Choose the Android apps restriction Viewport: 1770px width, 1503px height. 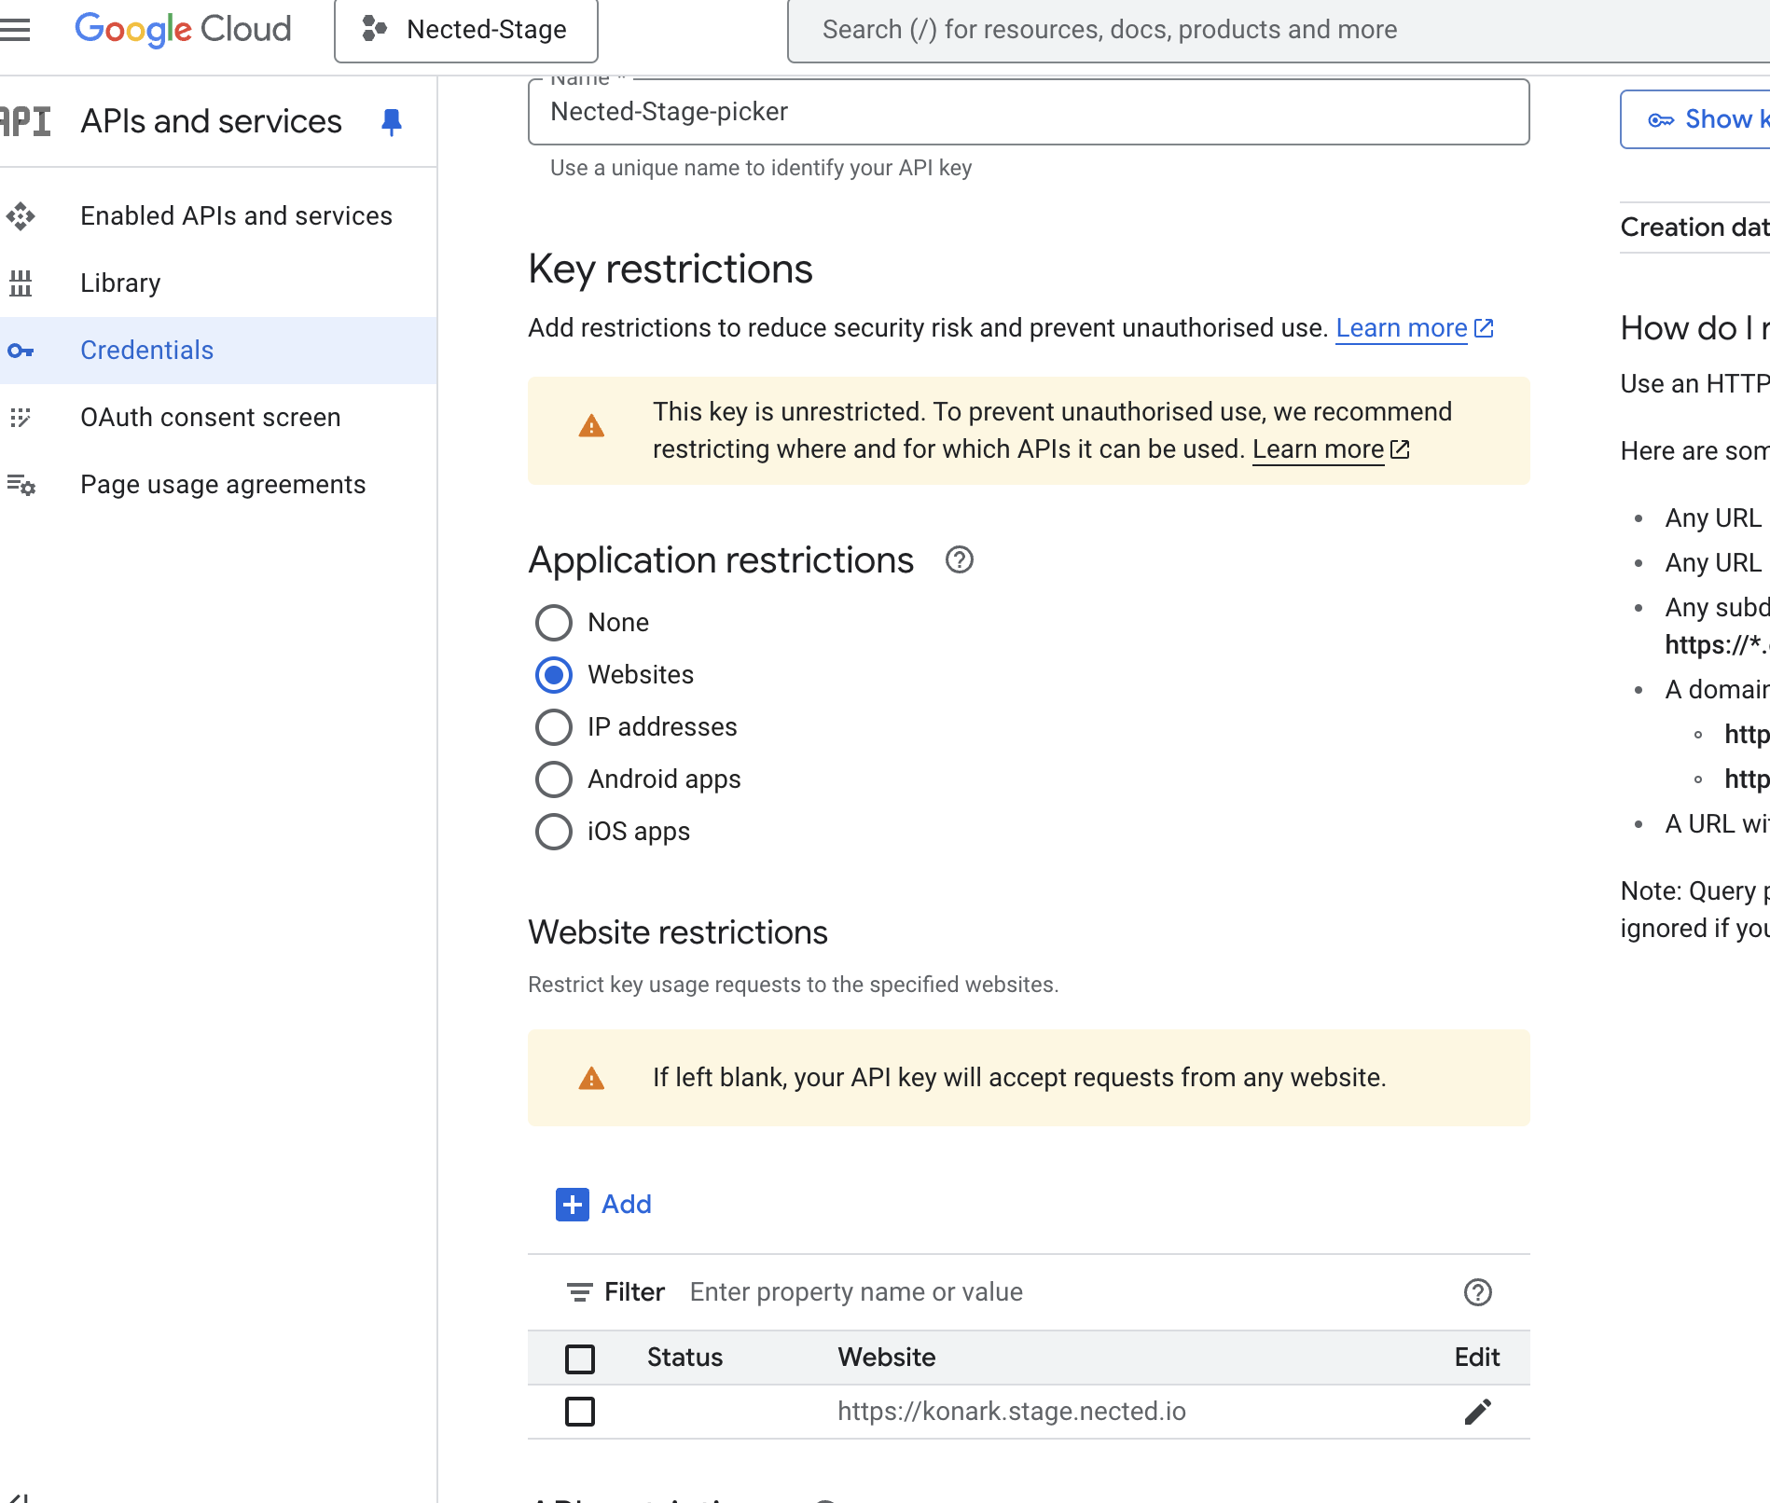click(554, 779)
